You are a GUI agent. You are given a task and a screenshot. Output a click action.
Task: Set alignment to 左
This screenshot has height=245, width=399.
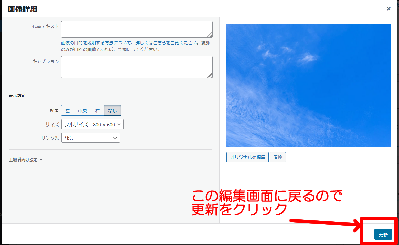67,110
